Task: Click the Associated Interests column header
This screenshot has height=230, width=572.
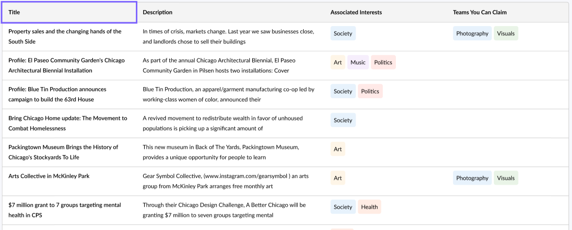Action: [x=356, y=12]
